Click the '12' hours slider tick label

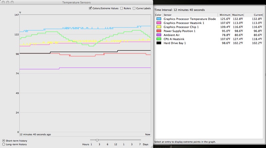[115, 144]
